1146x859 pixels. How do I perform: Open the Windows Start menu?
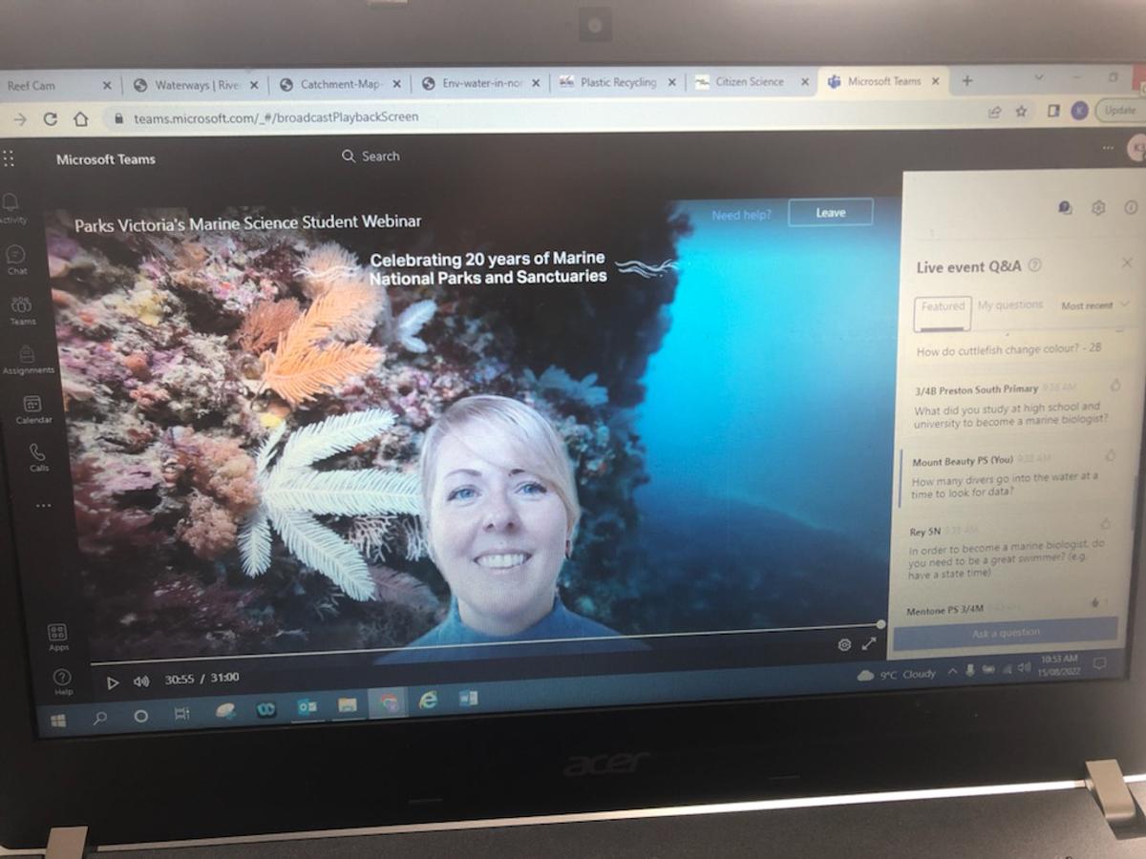click(58, 721)
